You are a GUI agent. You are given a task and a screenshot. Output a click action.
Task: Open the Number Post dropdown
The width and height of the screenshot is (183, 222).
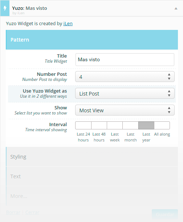click(x=125, y=77)
